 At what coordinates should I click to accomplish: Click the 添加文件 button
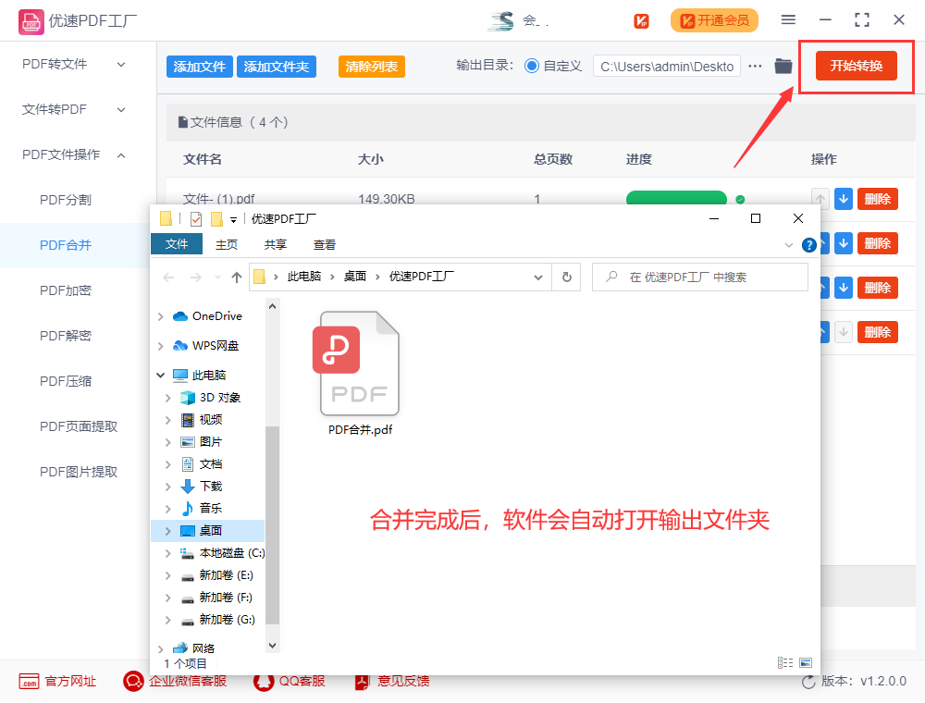pos(200,67)
